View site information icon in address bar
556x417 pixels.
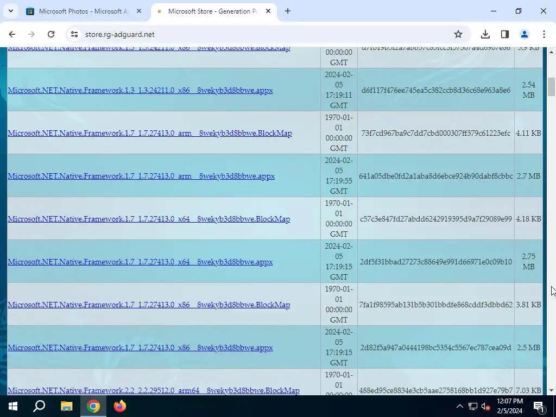[x=74, y=34]
